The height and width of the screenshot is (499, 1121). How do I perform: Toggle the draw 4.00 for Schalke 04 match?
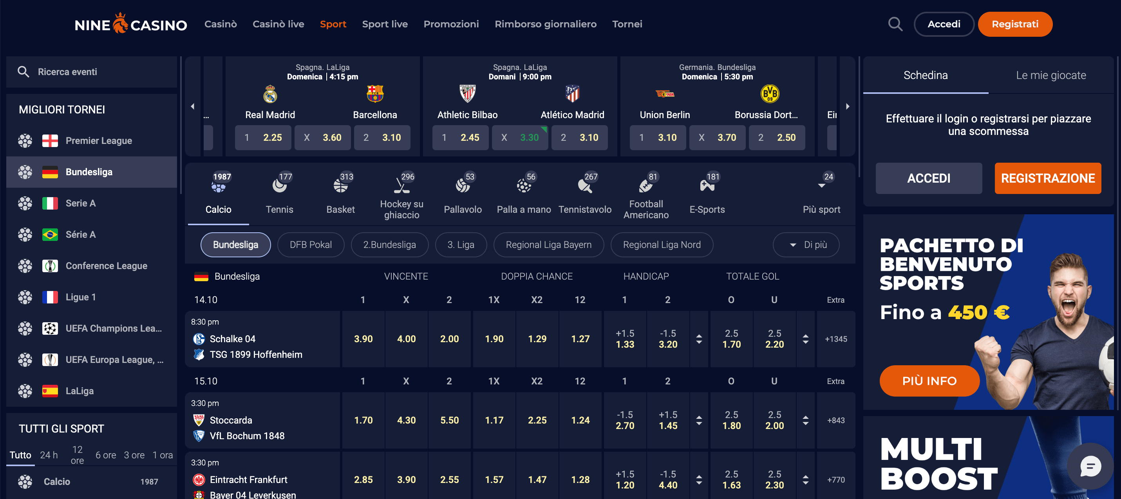[406, 339]
